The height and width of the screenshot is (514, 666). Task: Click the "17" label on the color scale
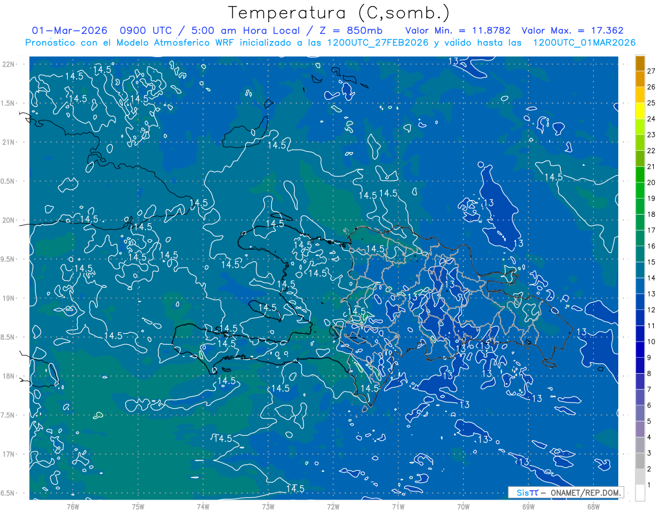click(651, 230)
